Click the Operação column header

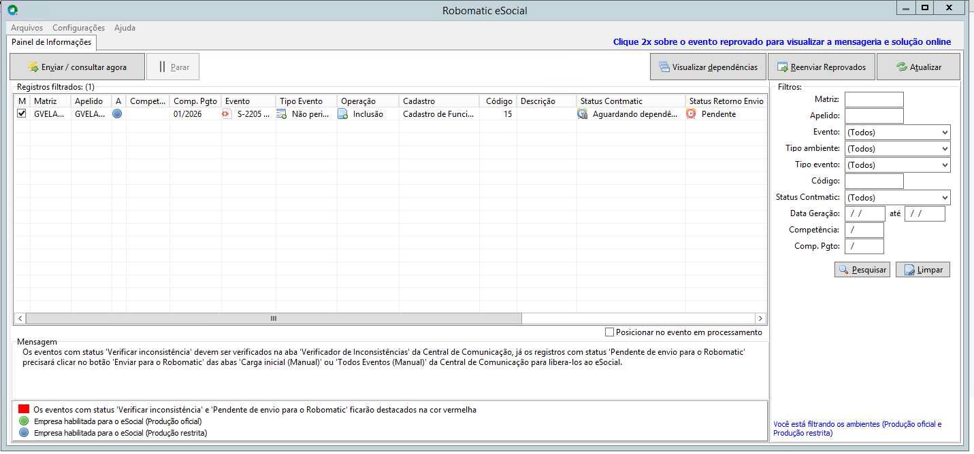(x=368, y=101)
